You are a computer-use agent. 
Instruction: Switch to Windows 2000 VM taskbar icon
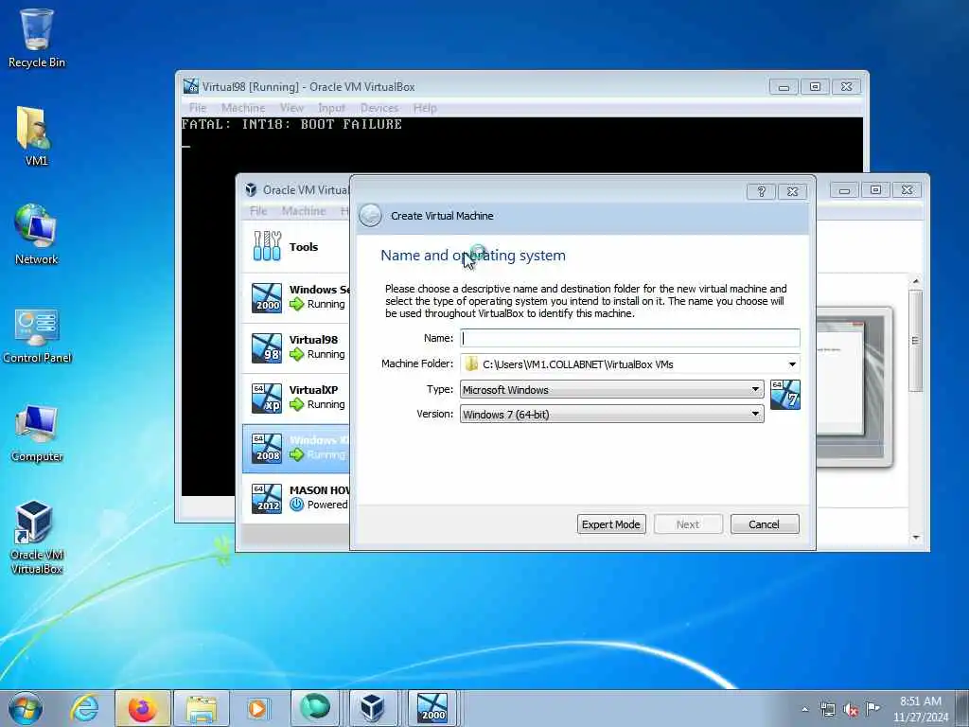pyautogui.click(x=432, y=708)
